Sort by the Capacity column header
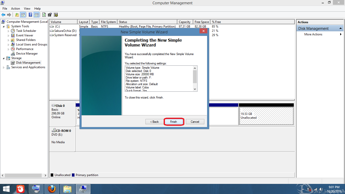 [x=185, y=22]
